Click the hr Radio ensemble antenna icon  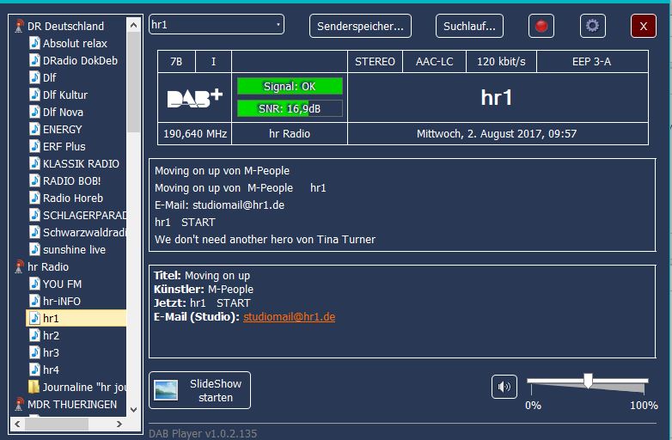pos(19,267)
